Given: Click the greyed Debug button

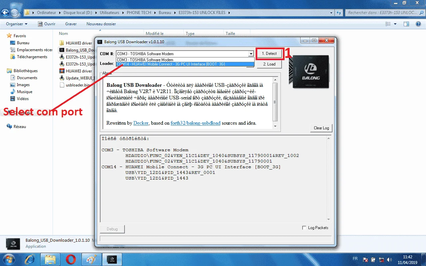Looking at the screenshot, I should 112,229.
